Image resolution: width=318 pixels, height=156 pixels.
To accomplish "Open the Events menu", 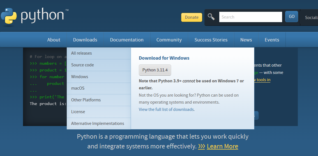I will tap(272, 40).
